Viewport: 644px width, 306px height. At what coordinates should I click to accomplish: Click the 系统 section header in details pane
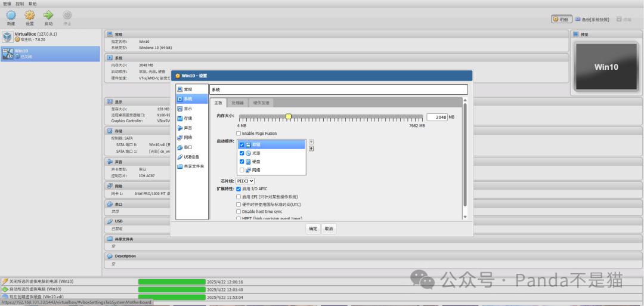[336, 58]
